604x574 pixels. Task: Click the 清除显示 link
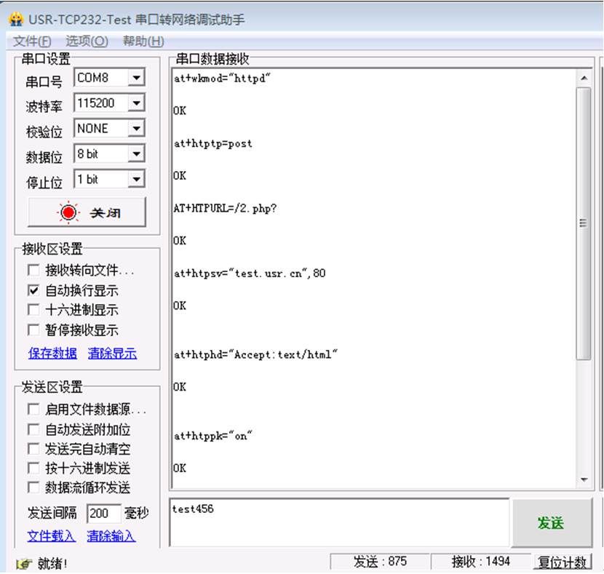point(112,354)
